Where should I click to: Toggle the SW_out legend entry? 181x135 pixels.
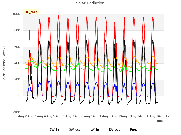72,129
